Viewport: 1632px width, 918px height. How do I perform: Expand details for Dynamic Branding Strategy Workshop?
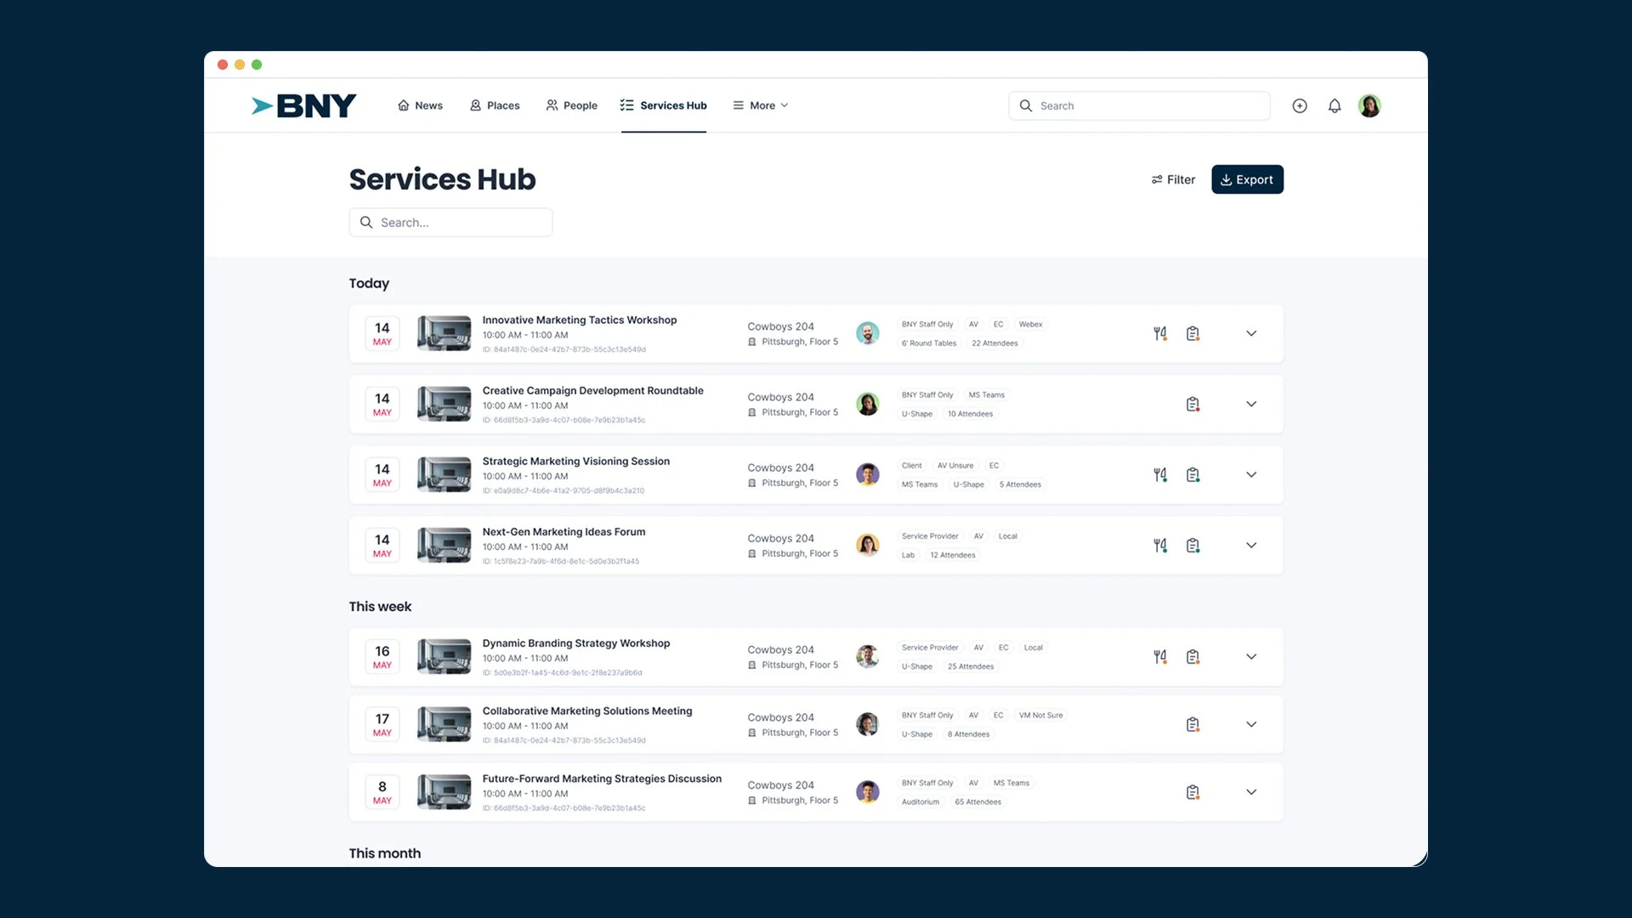point(1251,656)
